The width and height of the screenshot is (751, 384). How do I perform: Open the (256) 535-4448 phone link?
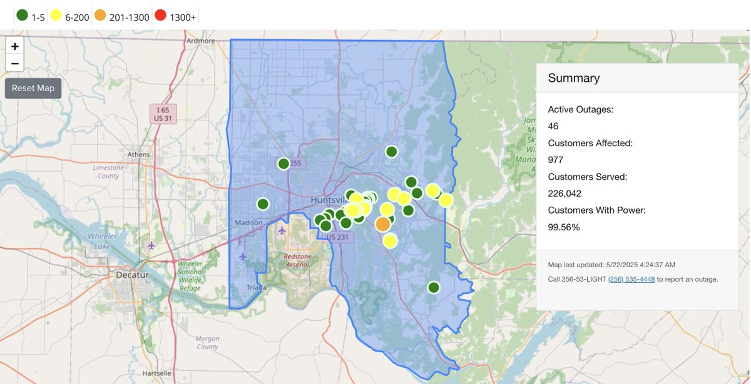[631, 279]
